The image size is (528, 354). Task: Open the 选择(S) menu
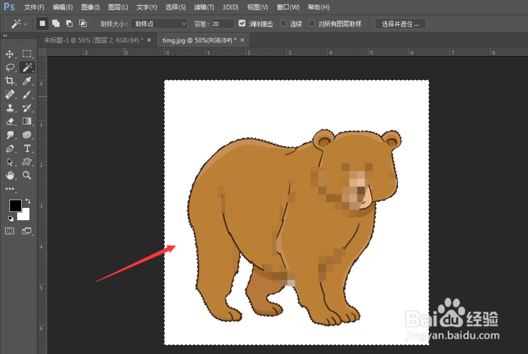point(175,7)
